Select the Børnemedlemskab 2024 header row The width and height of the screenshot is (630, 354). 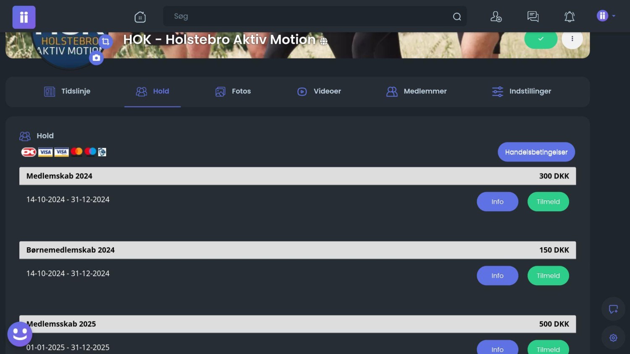point(298,250)
